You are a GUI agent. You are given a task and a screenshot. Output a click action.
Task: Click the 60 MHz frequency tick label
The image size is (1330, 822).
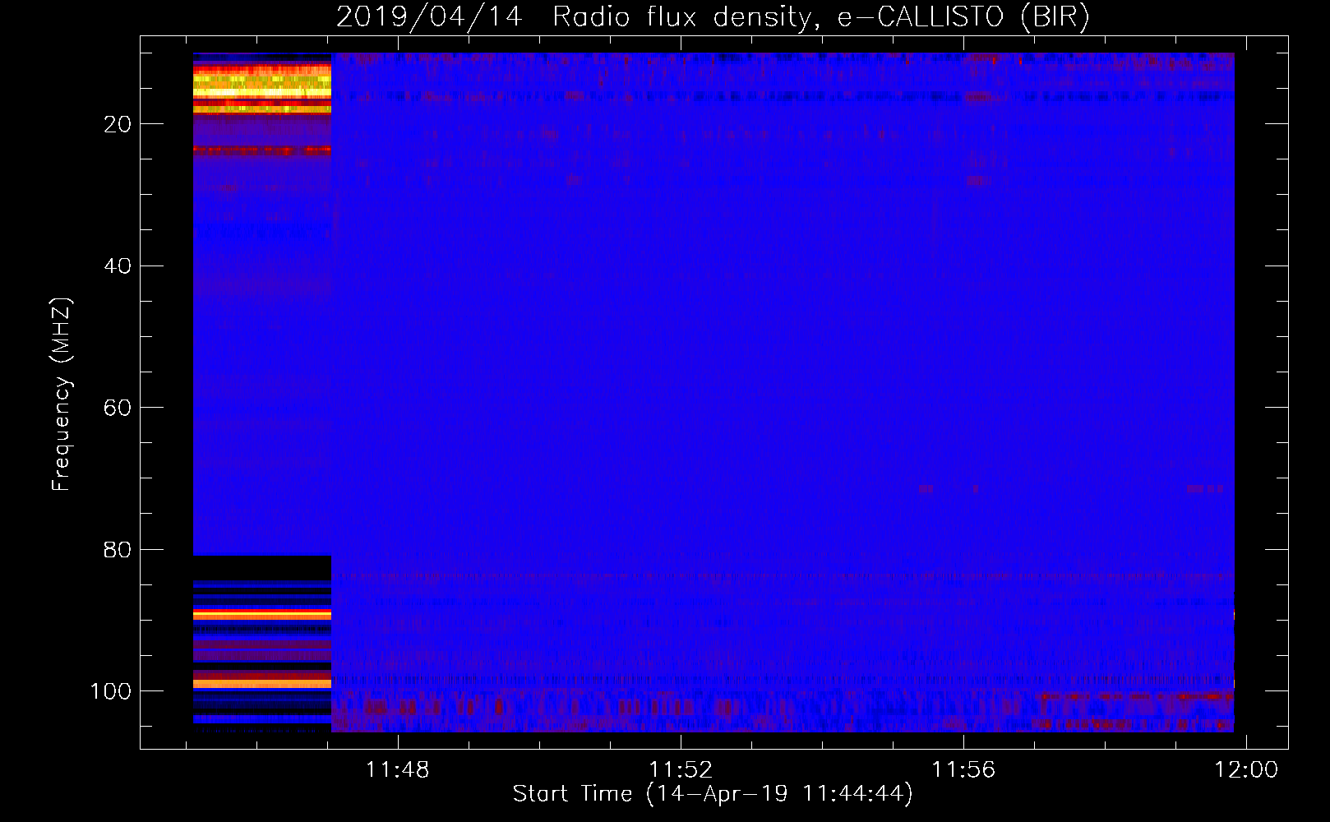pyautogui.click(x=118, y=408)
